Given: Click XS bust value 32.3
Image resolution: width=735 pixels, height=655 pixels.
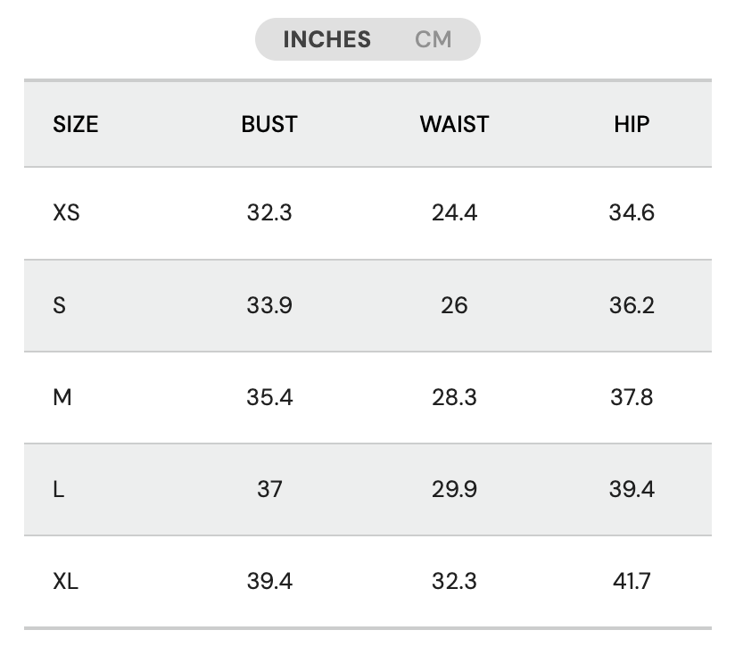Looking at the screenshot, I should [x=269, y=212].
